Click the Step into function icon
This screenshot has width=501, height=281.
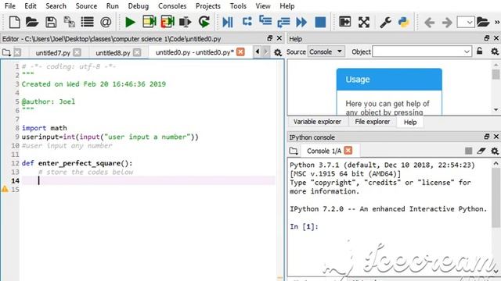(265, 21)
